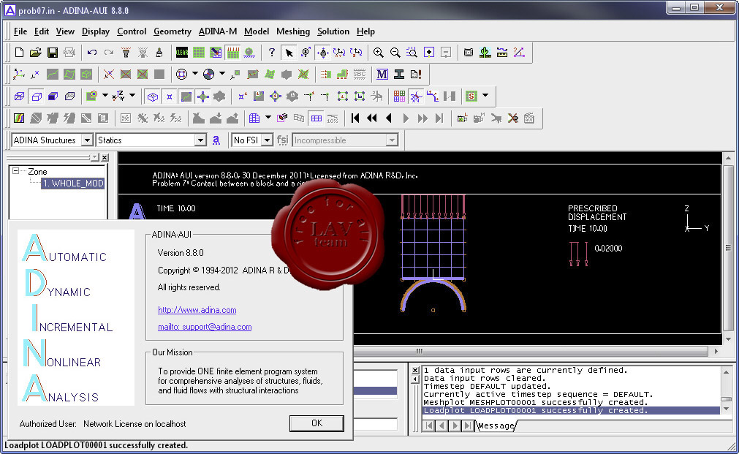Click the graphics window vertical scrollbar thumb

(x=728, y=248)
